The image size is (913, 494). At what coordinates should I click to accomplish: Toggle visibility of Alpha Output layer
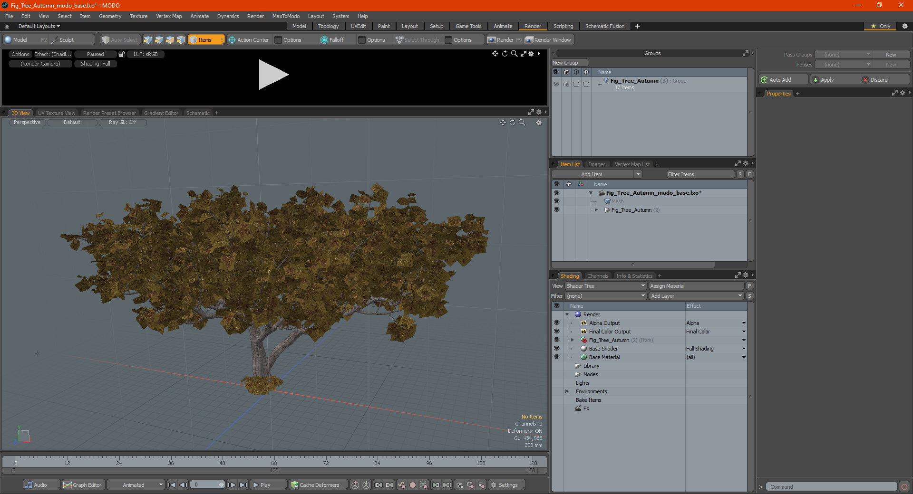(x=556, y=323)
